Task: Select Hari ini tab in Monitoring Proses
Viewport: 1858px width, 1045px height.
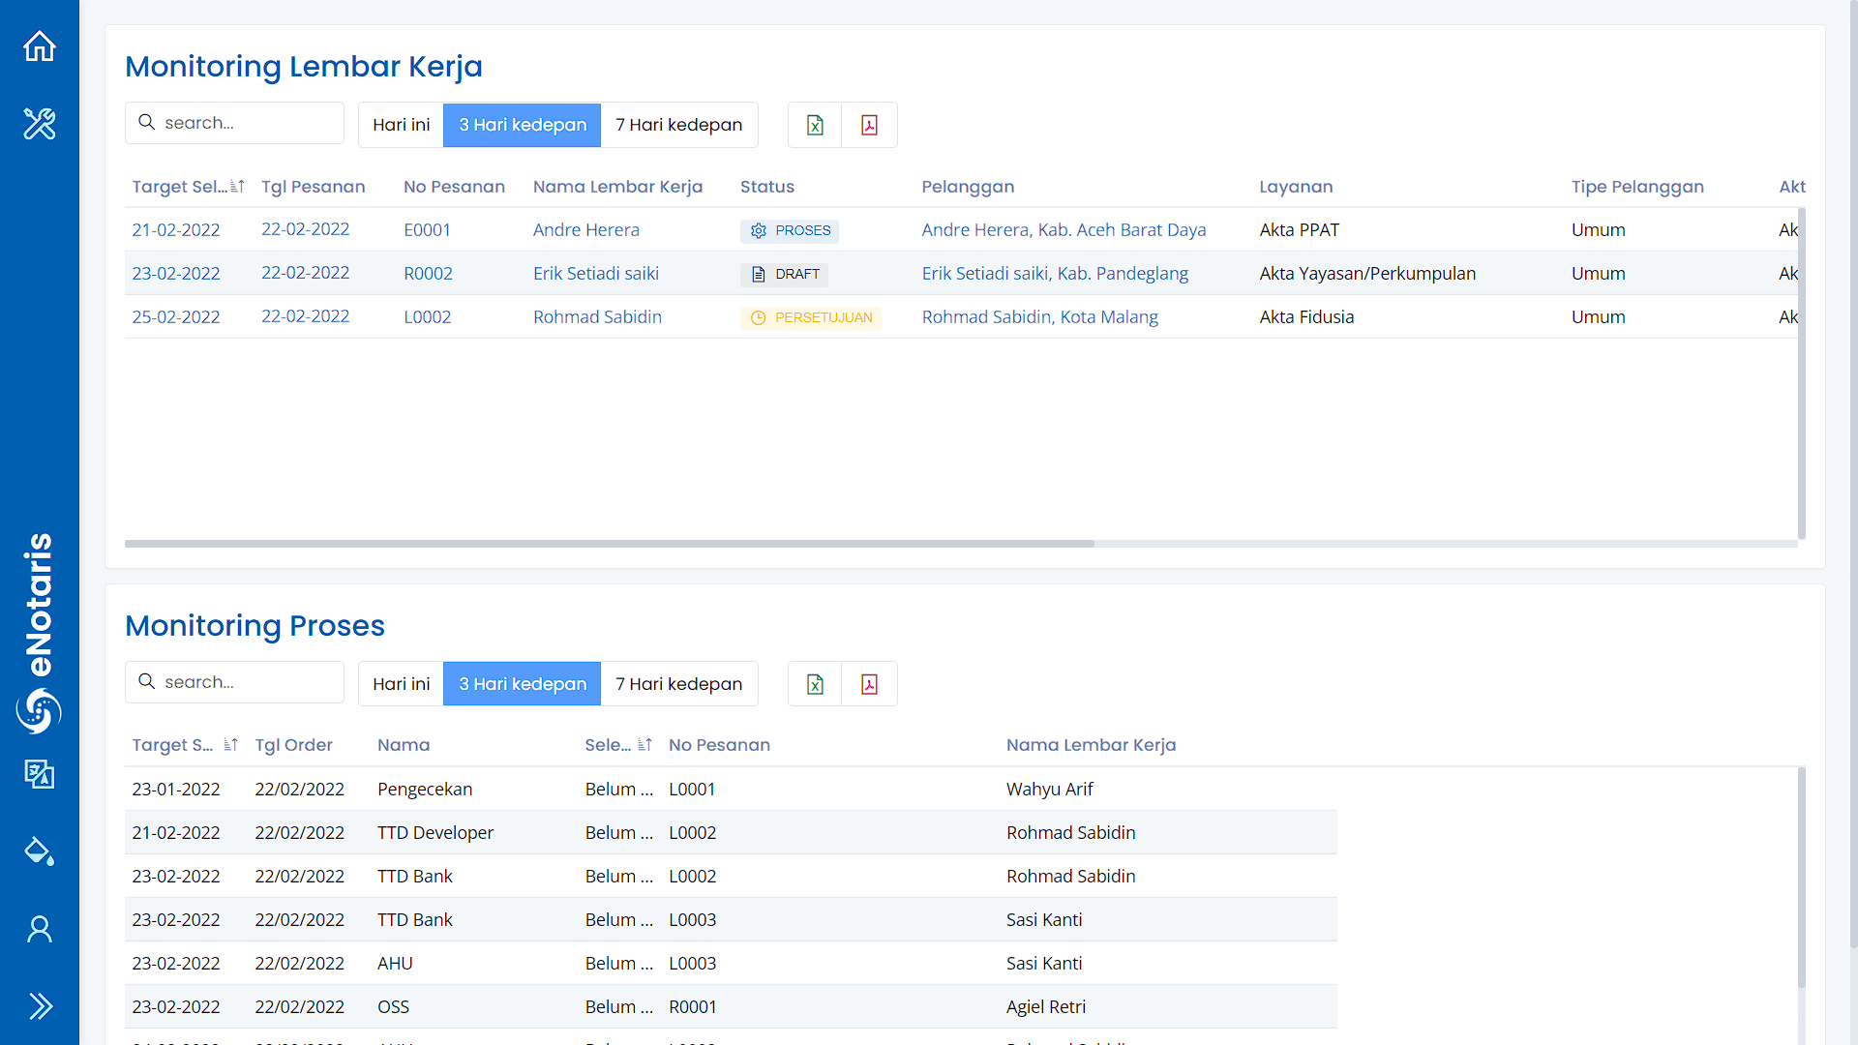Action: (401, 684)
